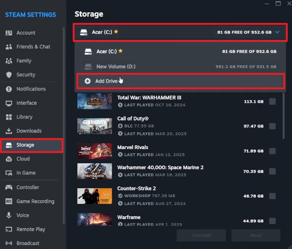Click the Game Recording REC icon

point(9,201)
